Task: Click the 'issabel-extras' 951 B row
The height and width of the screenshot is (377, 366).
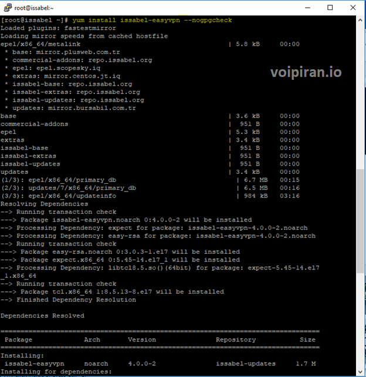Action: click(x=150, y=156)
